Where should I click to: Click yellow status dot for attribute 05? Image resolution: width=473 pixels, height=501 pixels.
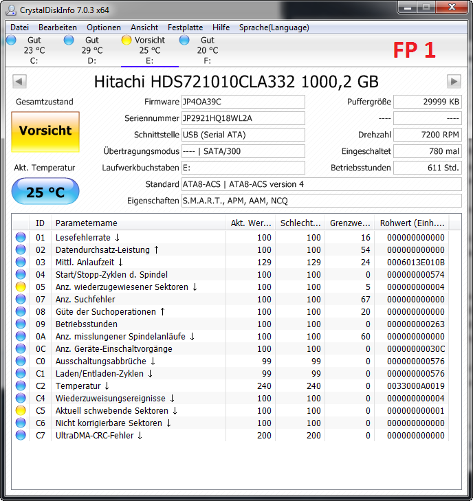pyautogui.click(x=21, y=287)
